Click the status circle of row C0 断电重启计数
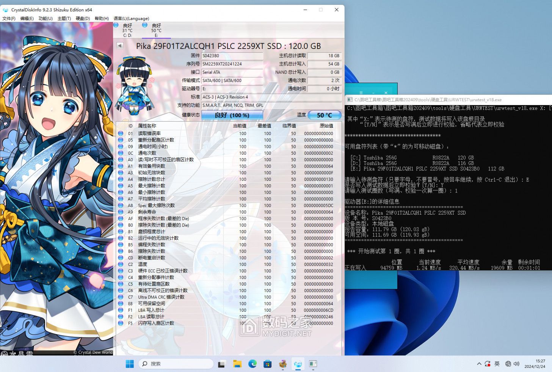Screen dimensions: 552x372 (121, 258)
